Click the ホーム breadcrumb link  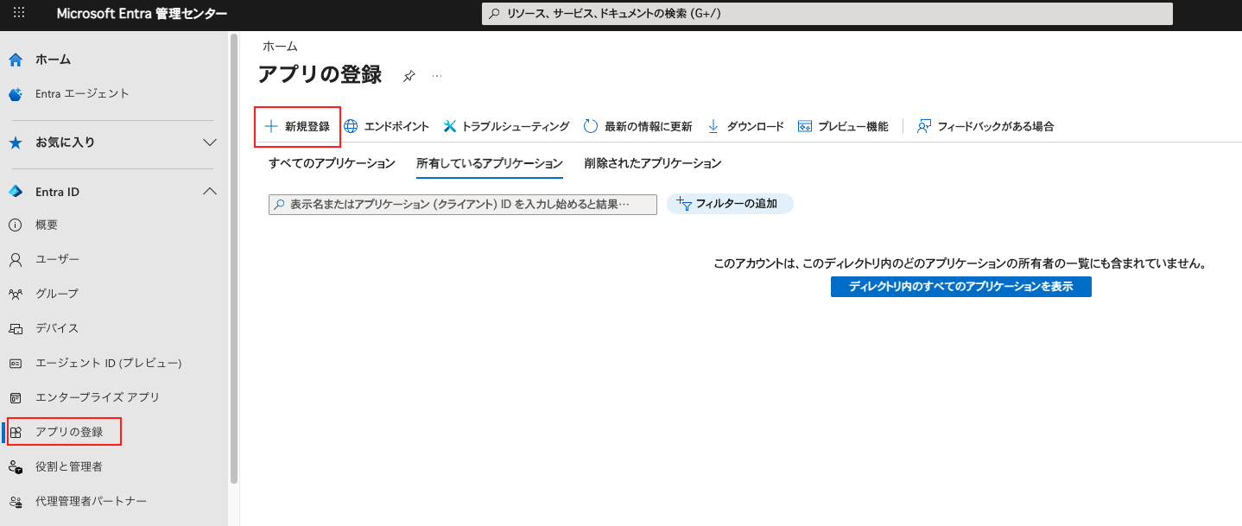coord(280,47)
